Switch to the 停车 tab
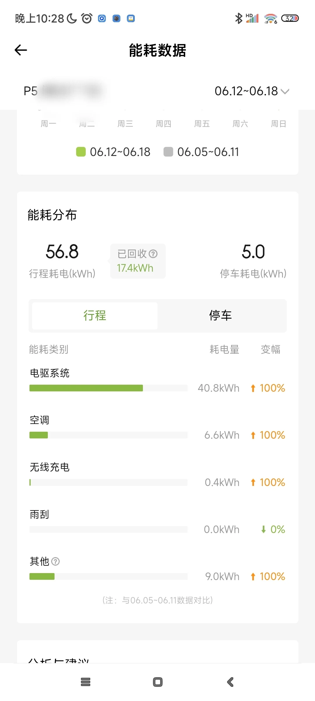Screen dimensions: 315x701 coord(220,316)
